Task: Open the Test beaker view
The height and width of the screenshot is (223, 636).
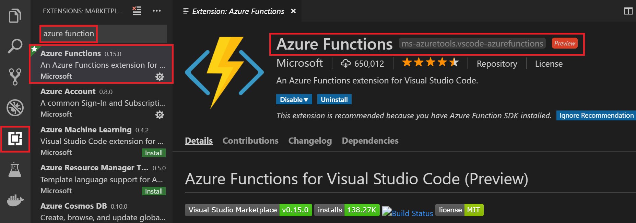Action: [x=15, y=169]
